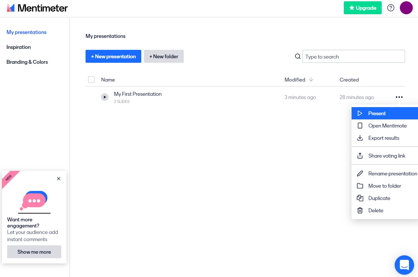Close the Want more engagement popup
The image size is (418, 277).
[59, 179]
